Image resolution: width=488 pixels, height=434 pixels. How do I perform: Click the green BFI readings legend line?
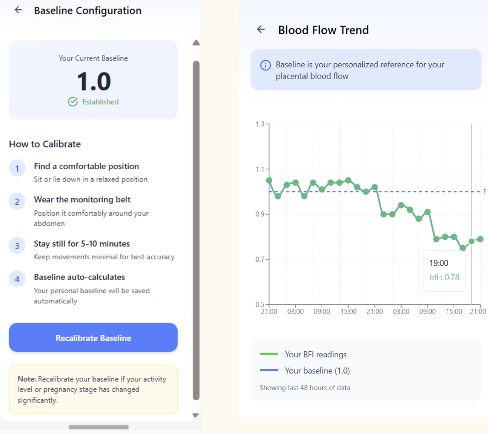[269, 354]
